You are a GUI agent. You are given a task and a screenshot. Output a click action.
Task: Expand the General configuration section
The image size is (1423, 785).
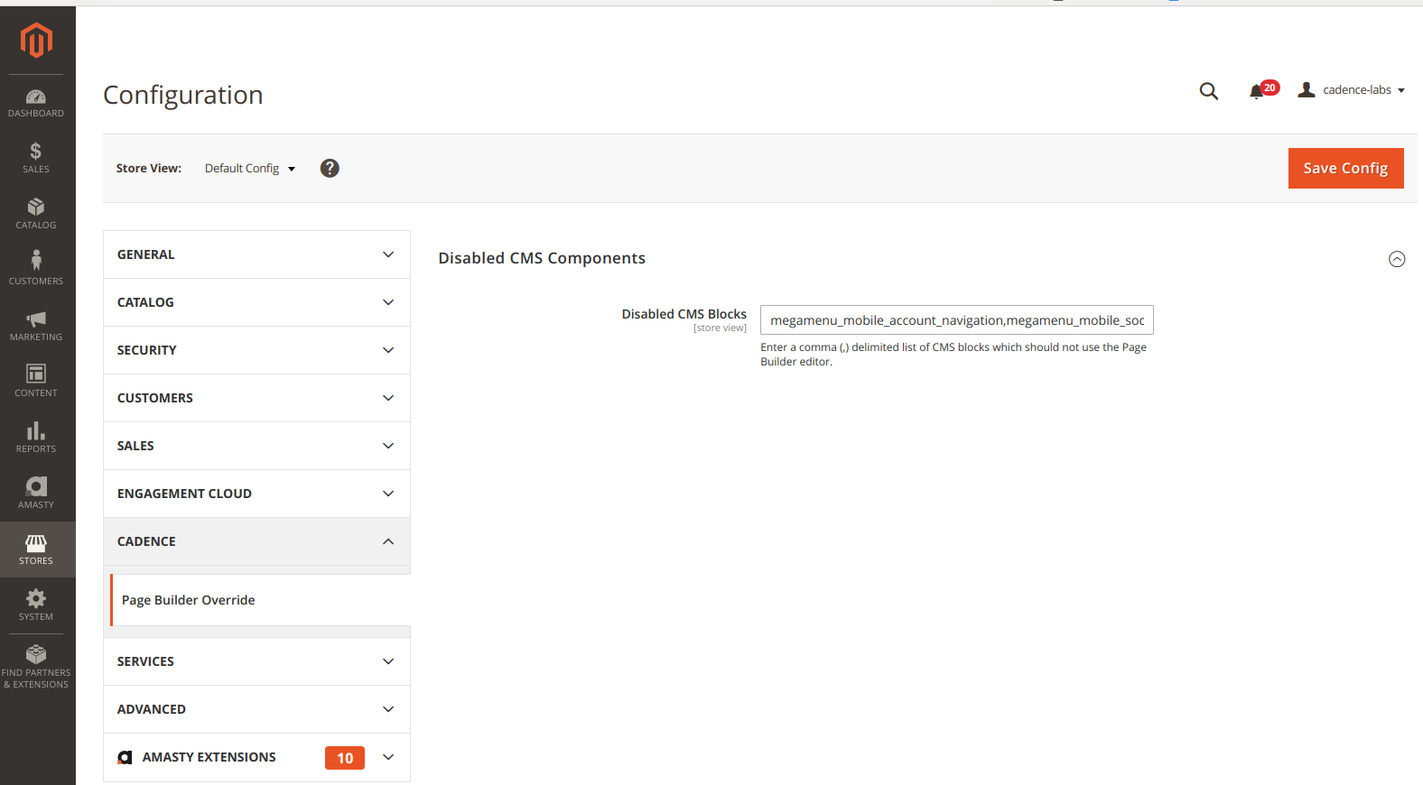pyautogui.click(x=256, y=254)
